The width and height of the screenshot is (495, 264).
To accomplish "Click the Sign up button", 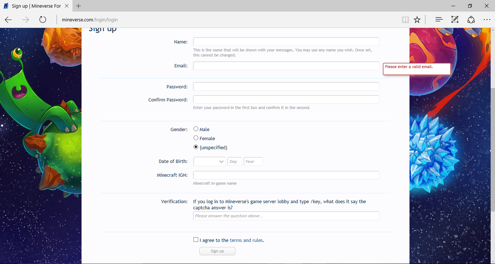I will [x=217, y=251].
